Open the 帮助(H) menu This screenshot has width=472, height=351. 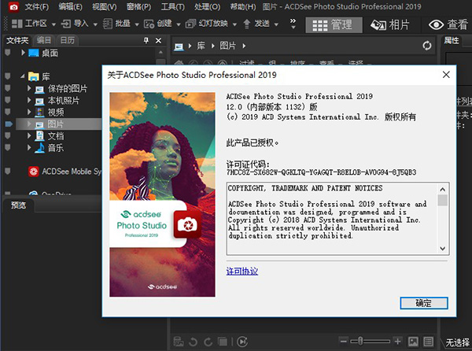(x=242, y=6)
